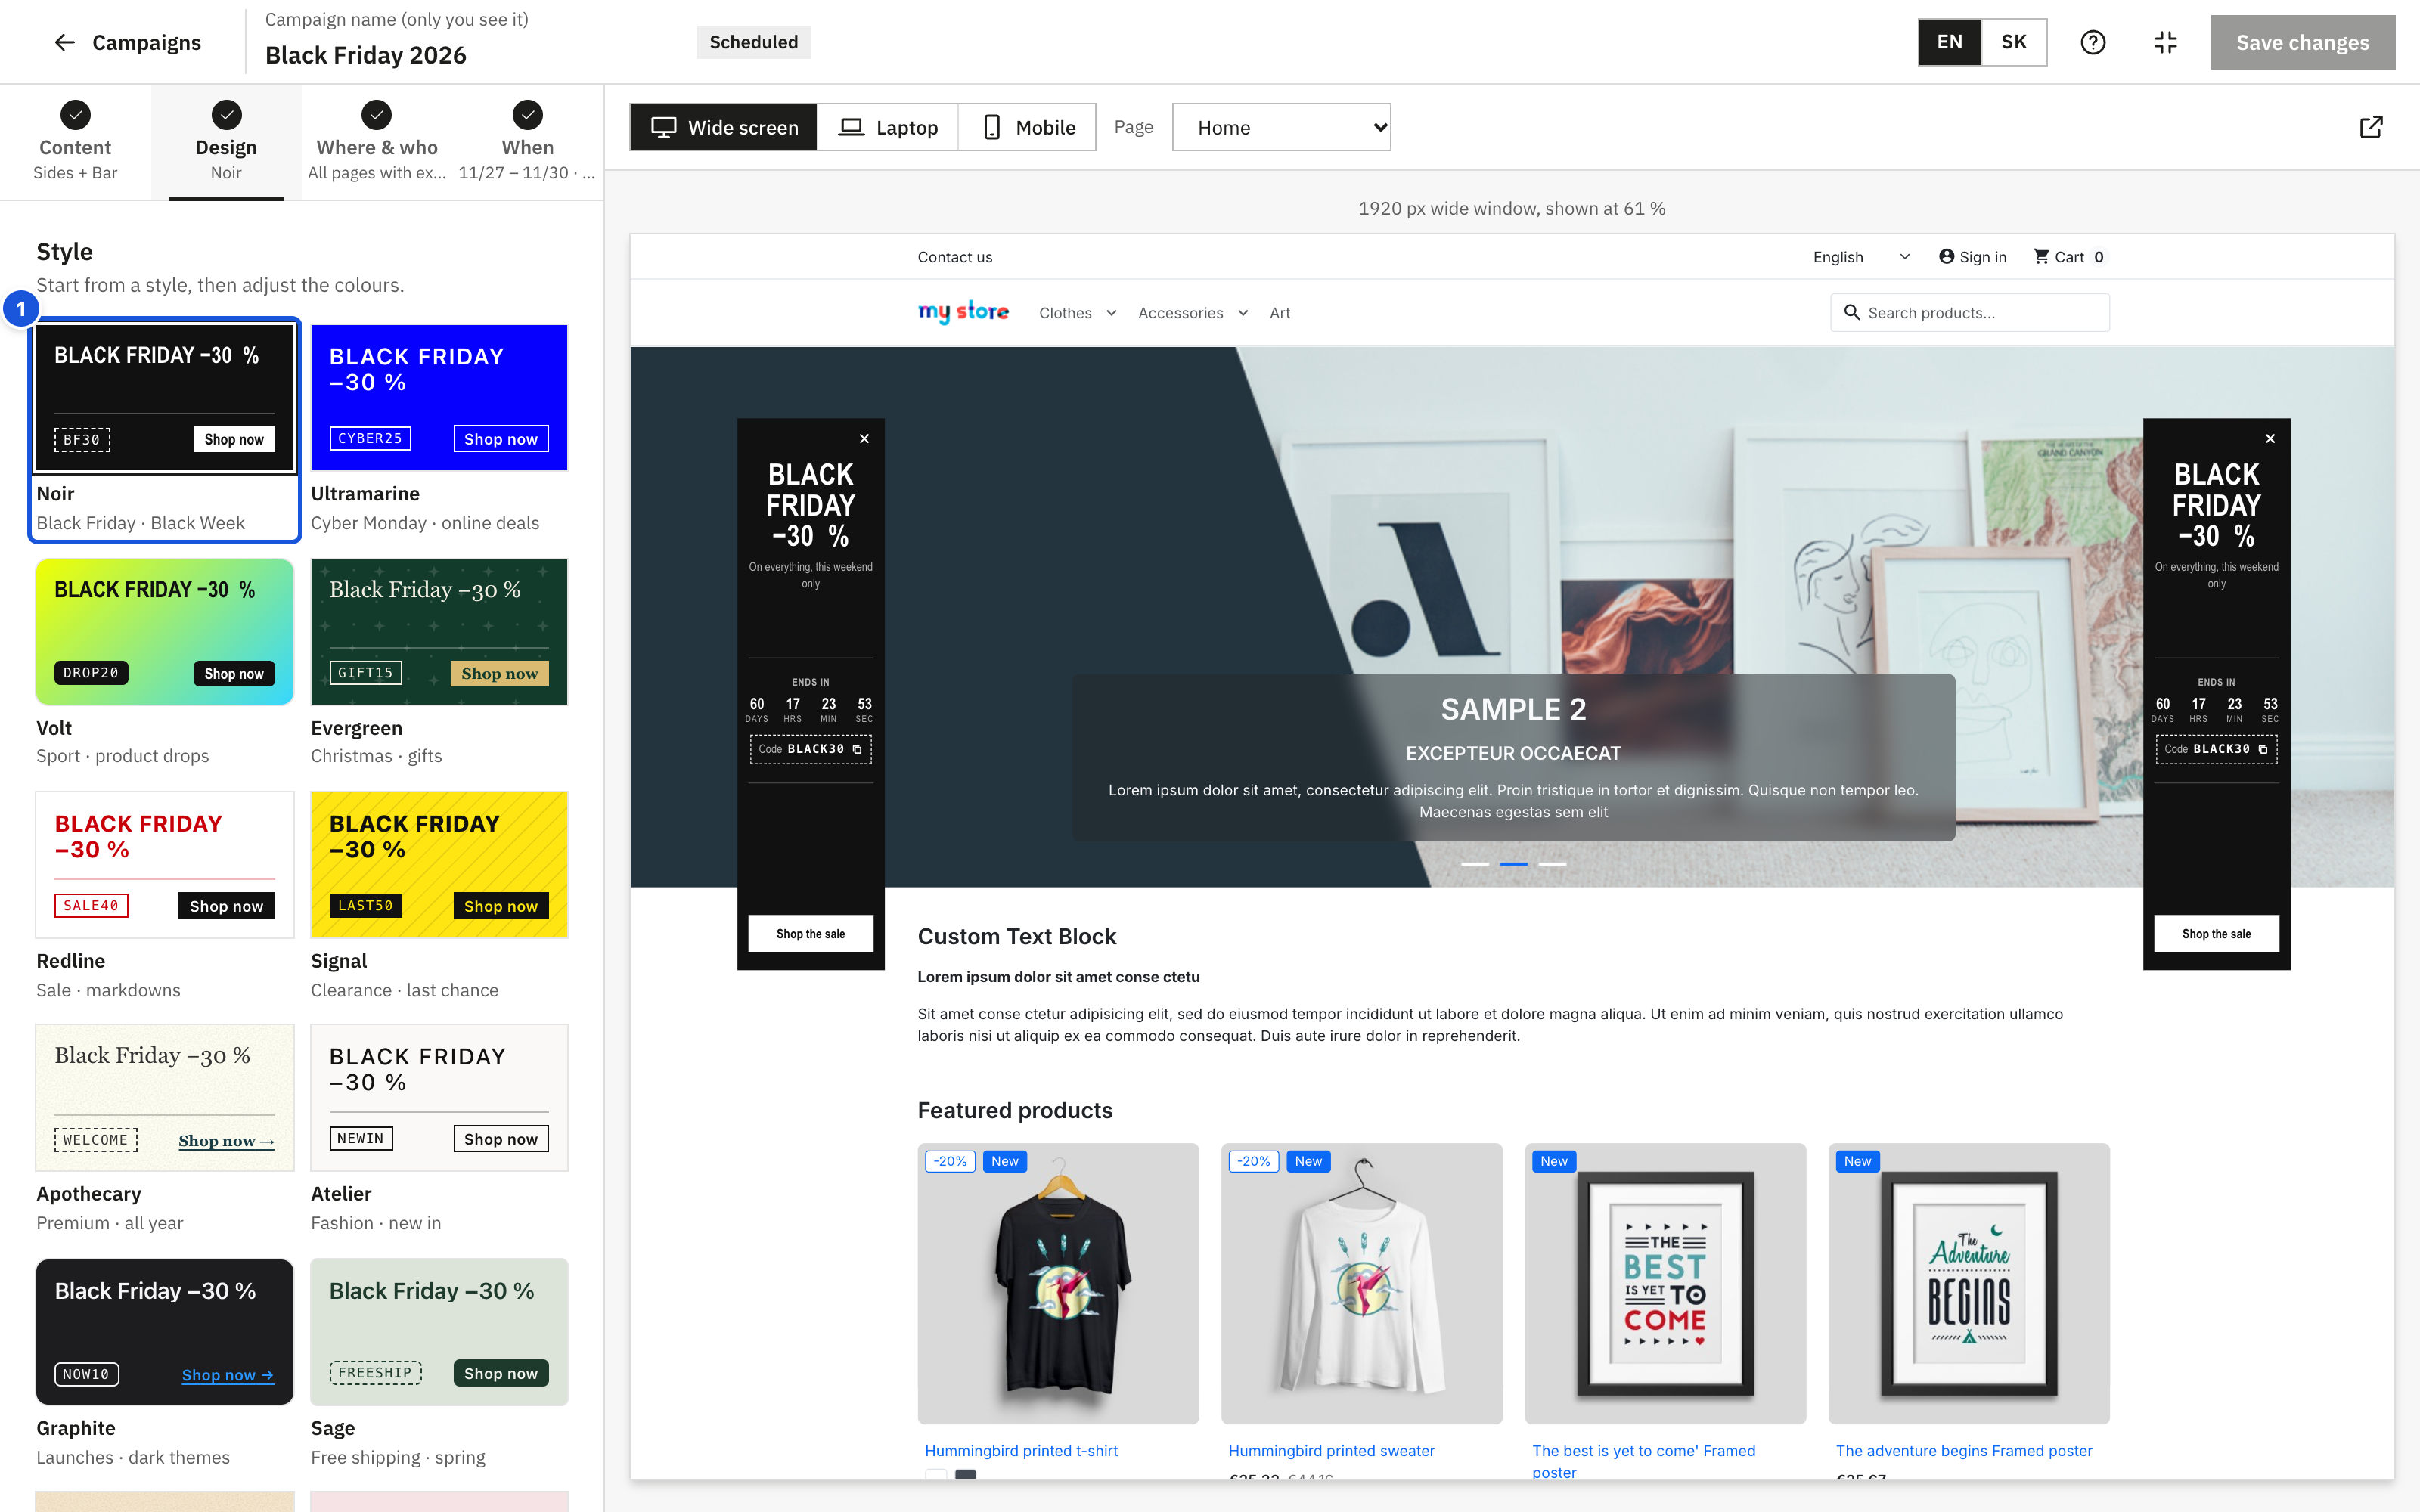Viewport: 2420px width, 1512px height.
Task: Switch language to SK
Action: 2013,42
